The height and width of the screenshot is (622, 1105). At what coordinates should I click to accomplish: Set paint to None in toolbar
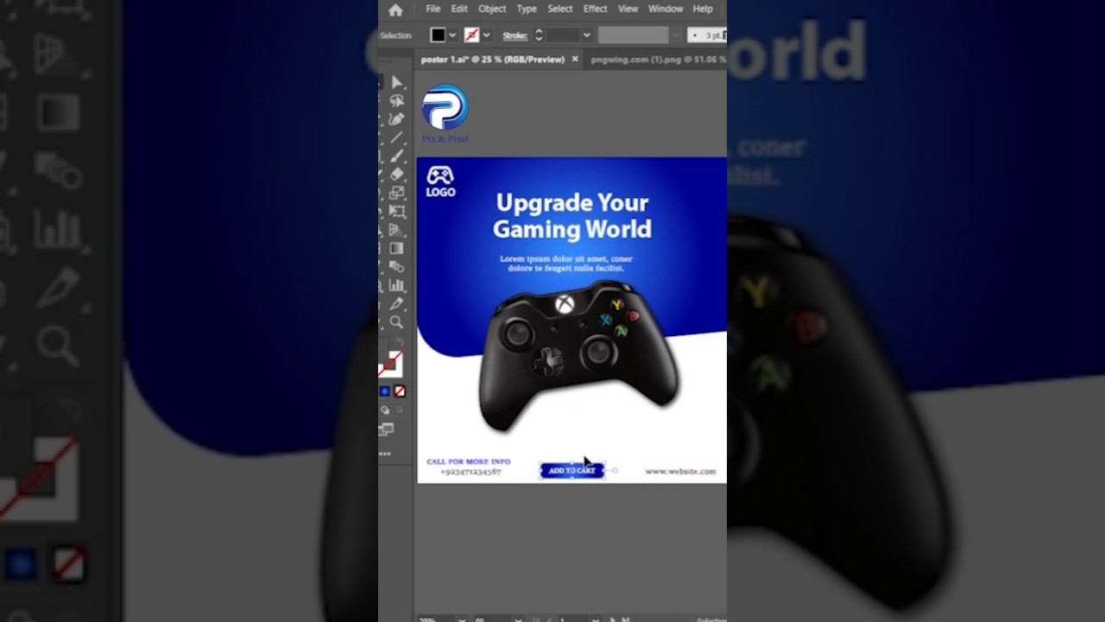coord(400,391)
